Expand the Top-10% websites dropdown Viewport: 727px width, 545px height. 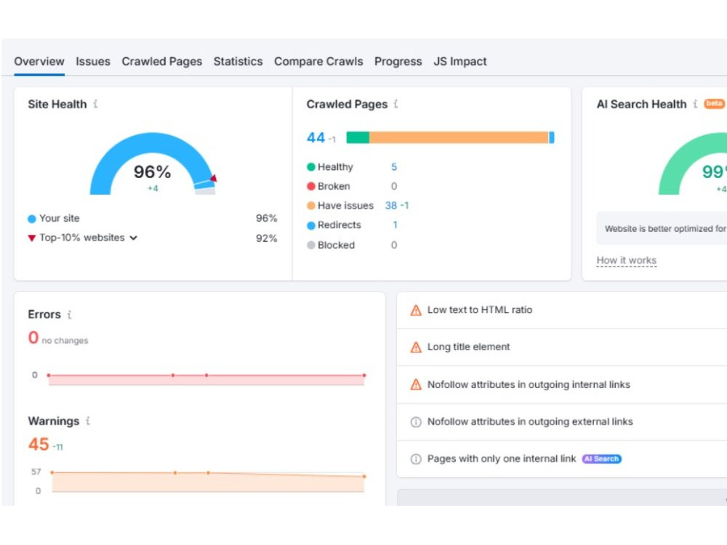[x=134, y=238]
